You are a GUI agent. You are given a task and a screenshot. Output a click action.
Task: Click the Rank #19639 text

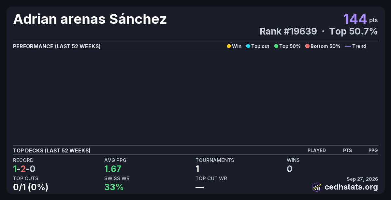click(288, 31)
